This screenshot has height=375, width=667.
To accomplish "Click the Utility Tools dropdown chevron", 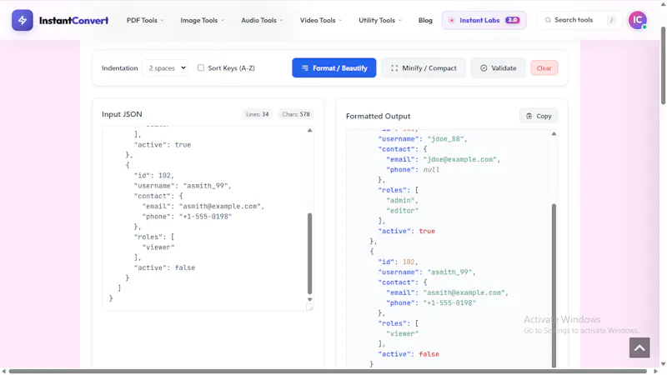I will [x=400, y=20].
